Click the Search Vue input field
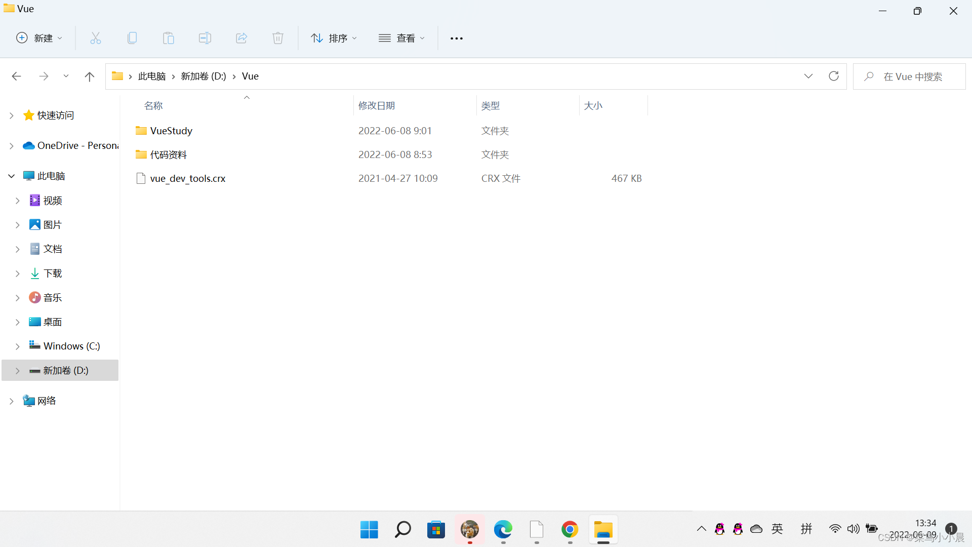The width and height of the screenshot is (972, 547). (909, 76)
